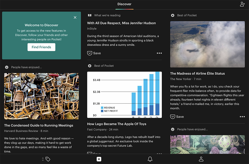Select the Discover heart tab in bottom bar

click(99, 159)
